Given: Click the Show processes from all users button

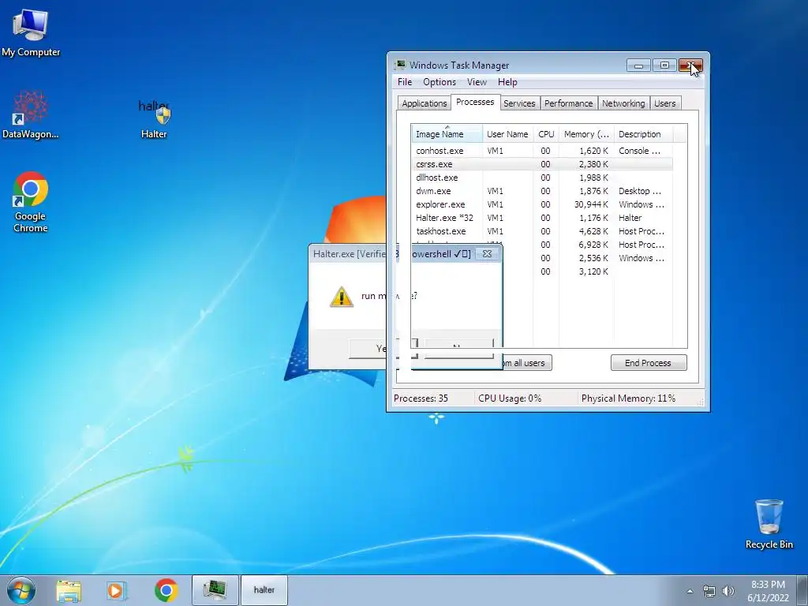Looking at the screenshot, I should [x=526, y=363].
